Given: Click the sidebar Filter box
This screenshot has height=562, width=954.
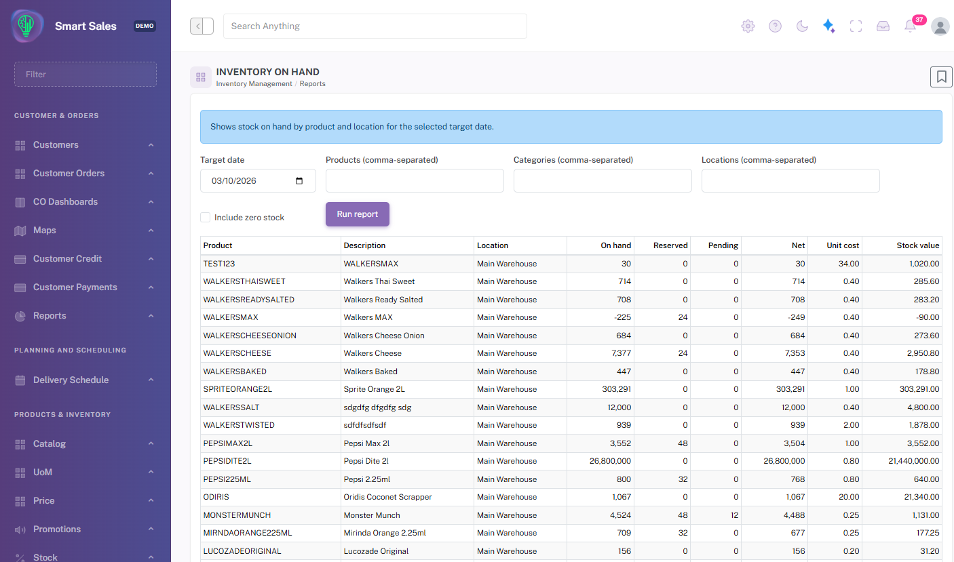Looking at the screenshot, I should click(85, 75).
